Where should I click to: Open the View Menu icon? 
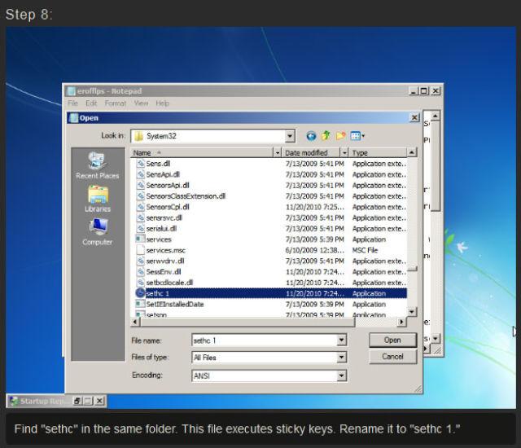pos(357,136)
